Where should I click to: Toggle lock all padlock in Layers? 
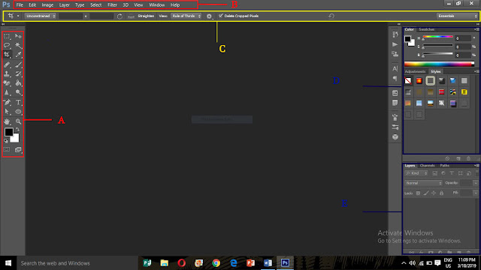(441, 193)
